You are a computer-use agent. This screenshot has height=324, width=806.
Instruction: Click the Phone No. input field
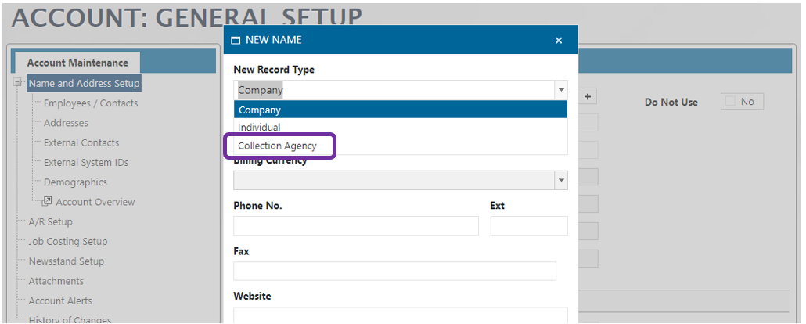coord(355,226)
